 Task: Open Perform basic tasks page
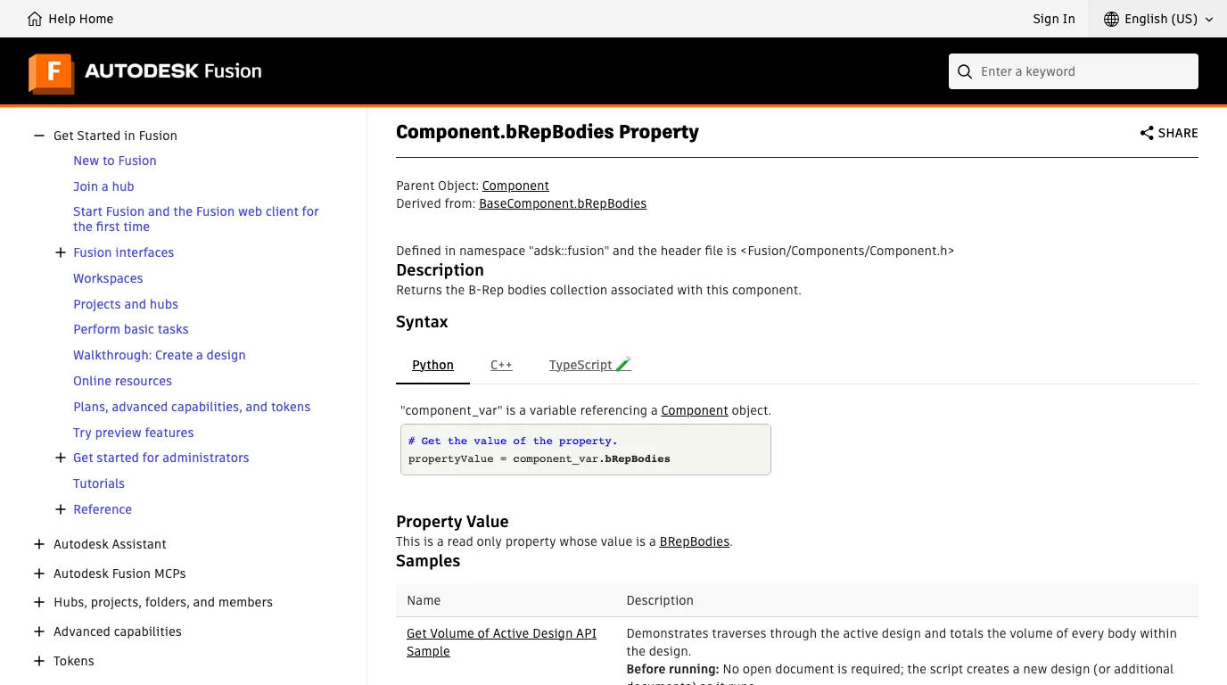pyautogui.click(x=131, y=329)
